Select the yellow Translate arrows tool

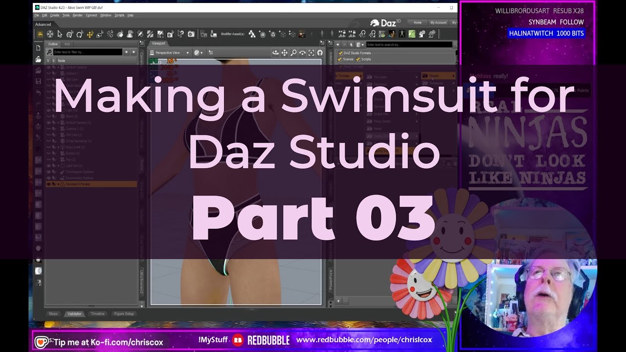click(x=90, y=34)
